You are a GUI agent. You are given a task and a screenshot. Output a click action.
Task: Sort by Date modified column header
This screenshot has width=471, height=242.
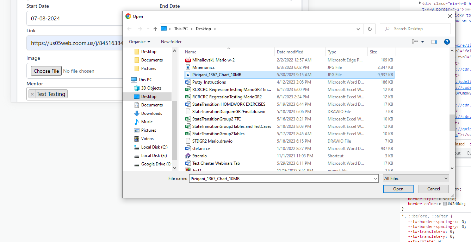tap(290, 52)
